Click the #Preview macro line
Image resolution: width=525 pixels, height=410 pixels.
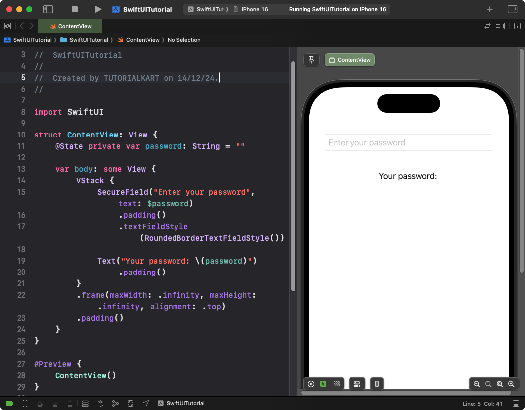pos(58,364)
